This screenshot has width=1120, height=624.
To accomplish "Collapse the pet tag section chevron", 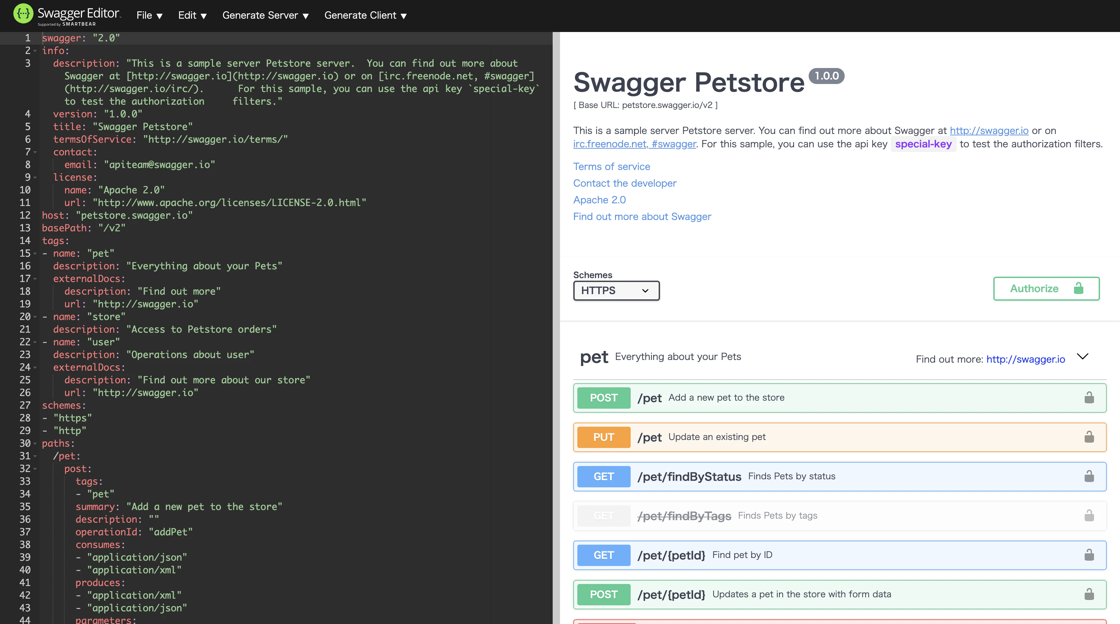I will coord(1082,357).
